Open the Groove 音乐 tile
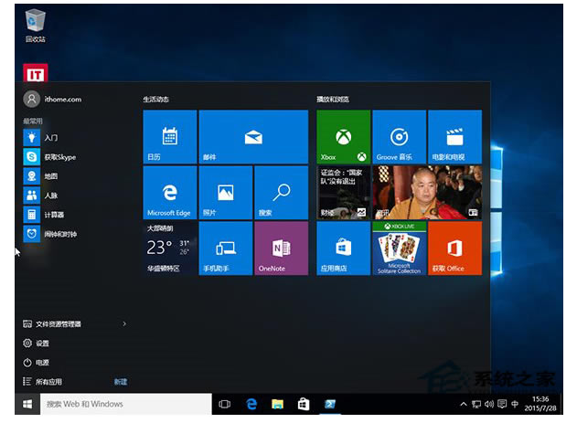 [x=400, y=137]
